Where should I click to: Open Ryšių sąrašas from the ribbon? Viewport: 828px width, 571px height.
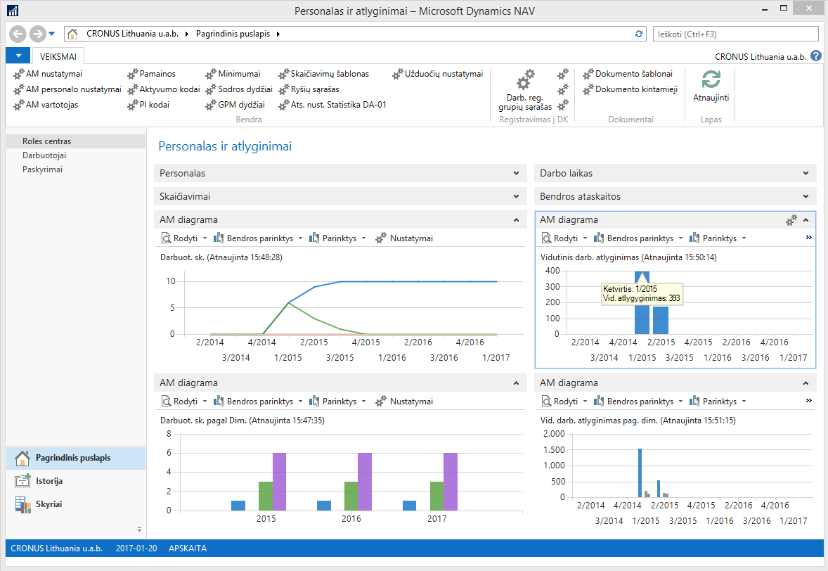[309, 89]
